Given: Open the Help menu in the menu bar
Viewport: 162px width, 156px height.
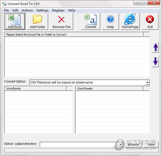Looking at the screenshot, I should pos(72,10).
